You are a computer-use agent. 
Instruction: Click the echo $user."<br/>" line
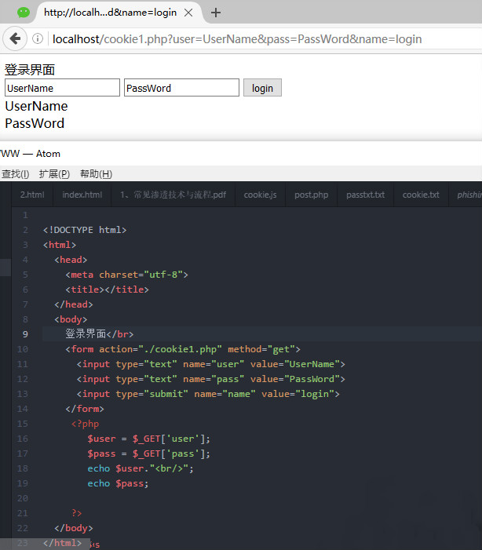tap(141, 468)
